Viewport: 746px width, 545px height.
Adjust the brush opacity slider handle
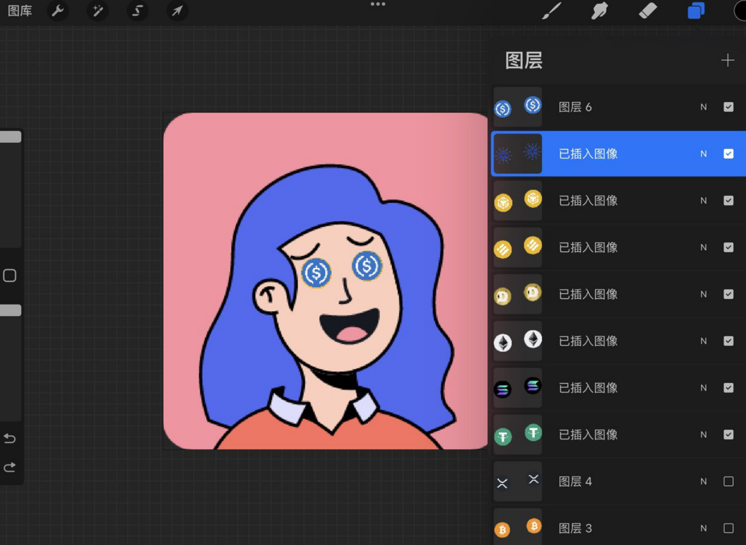click(10, 310)
